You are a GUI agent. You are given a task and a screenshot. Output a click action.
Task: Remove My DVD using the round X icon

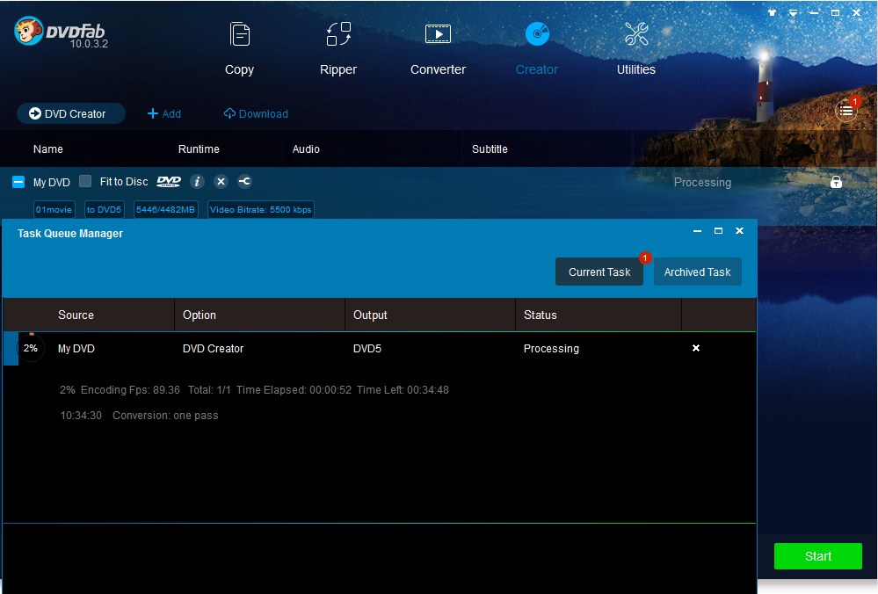click(221, 181)
